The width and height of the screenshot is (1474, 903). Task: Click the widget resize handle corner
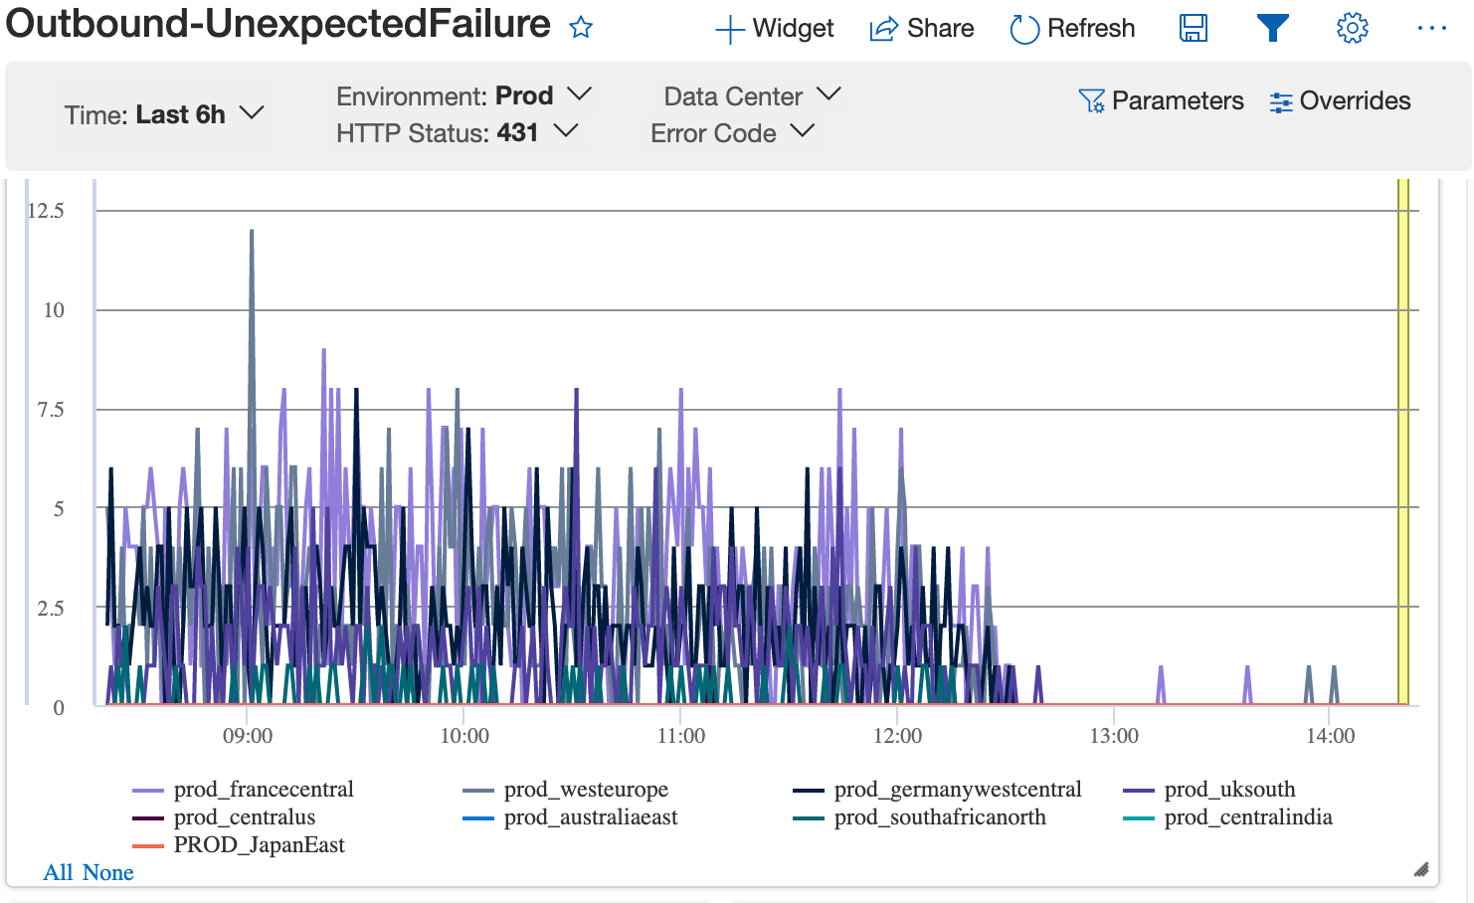tap(1421, 869)
